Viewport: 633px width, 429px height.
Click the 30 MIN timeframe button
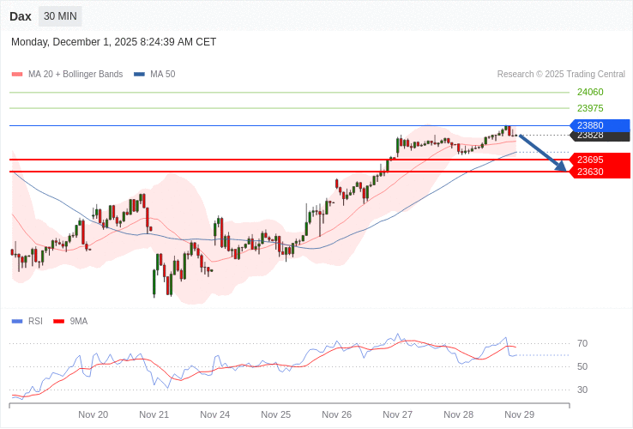(x=60, y=16)
